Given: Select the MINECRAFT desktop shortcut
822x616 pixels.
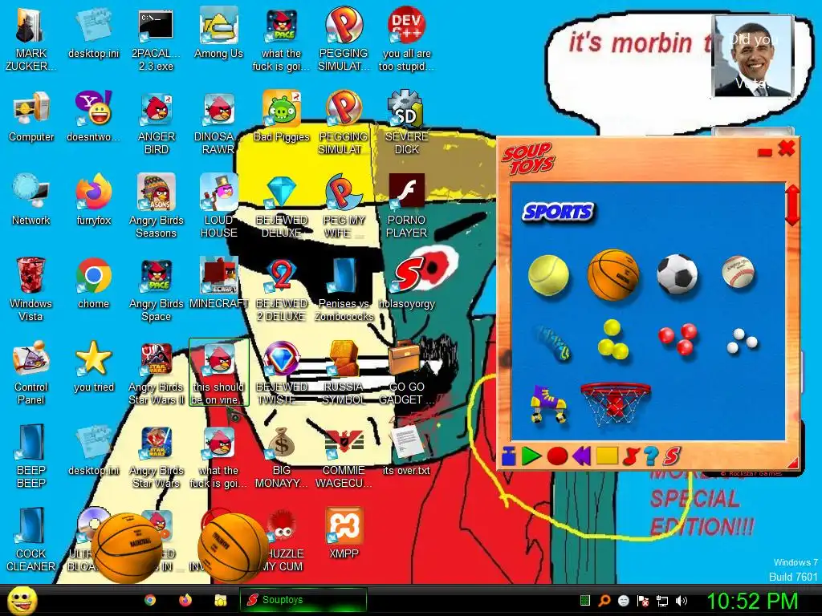Looking at the screenshot, I should pos(218,282).
